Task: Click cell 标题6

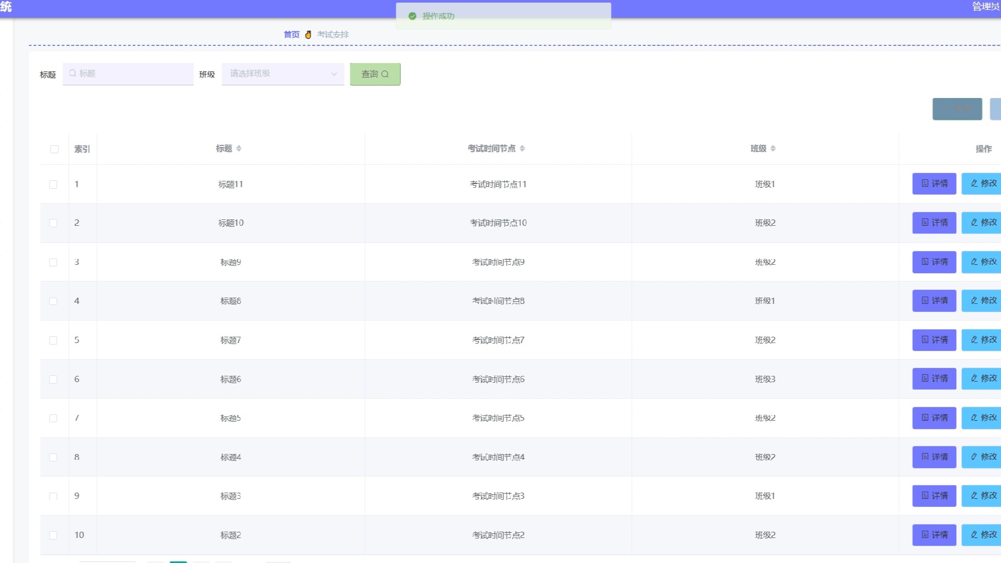Action: 230,380
